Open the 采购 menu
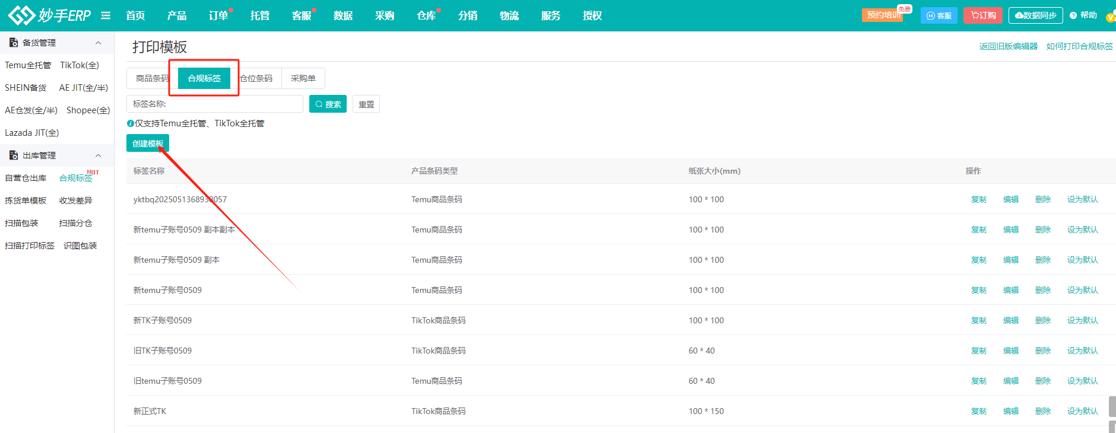 385,15
